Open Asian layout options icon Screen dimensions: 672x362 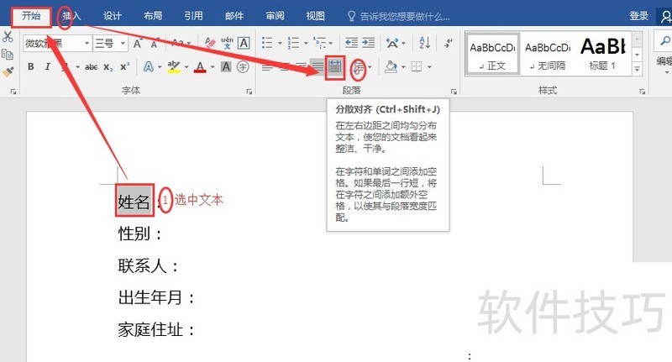tap(392, 43)
